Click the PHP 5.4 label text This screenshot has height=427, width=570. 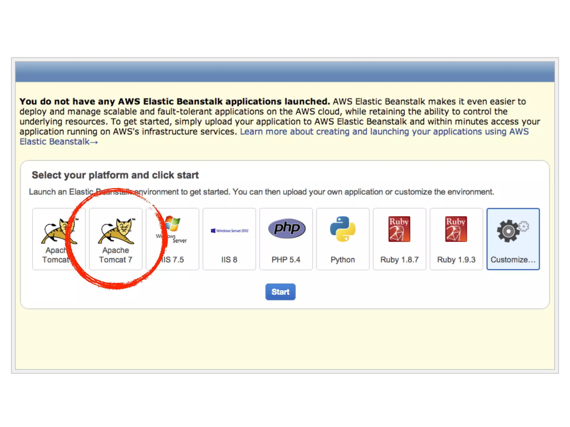(286, 260)
